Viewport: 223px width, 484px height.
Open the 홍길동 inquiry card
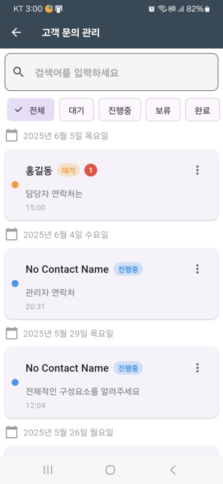point(111,185)
